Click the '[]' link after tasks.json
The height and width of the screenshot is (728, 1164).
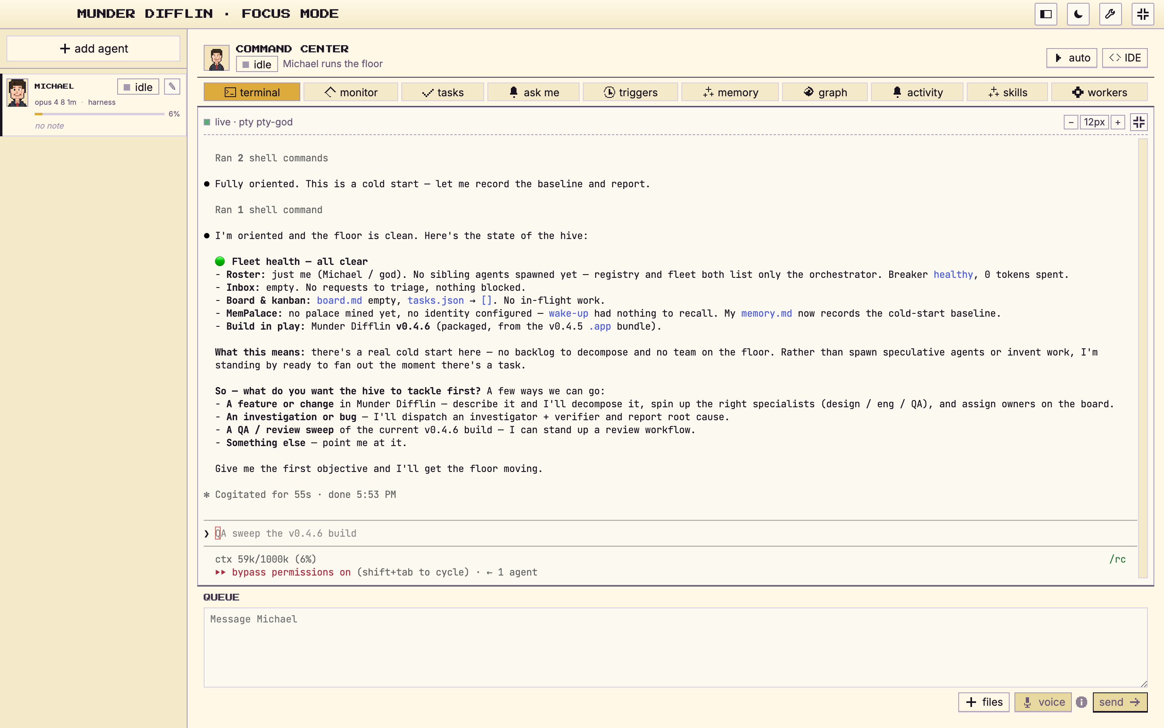486,301
